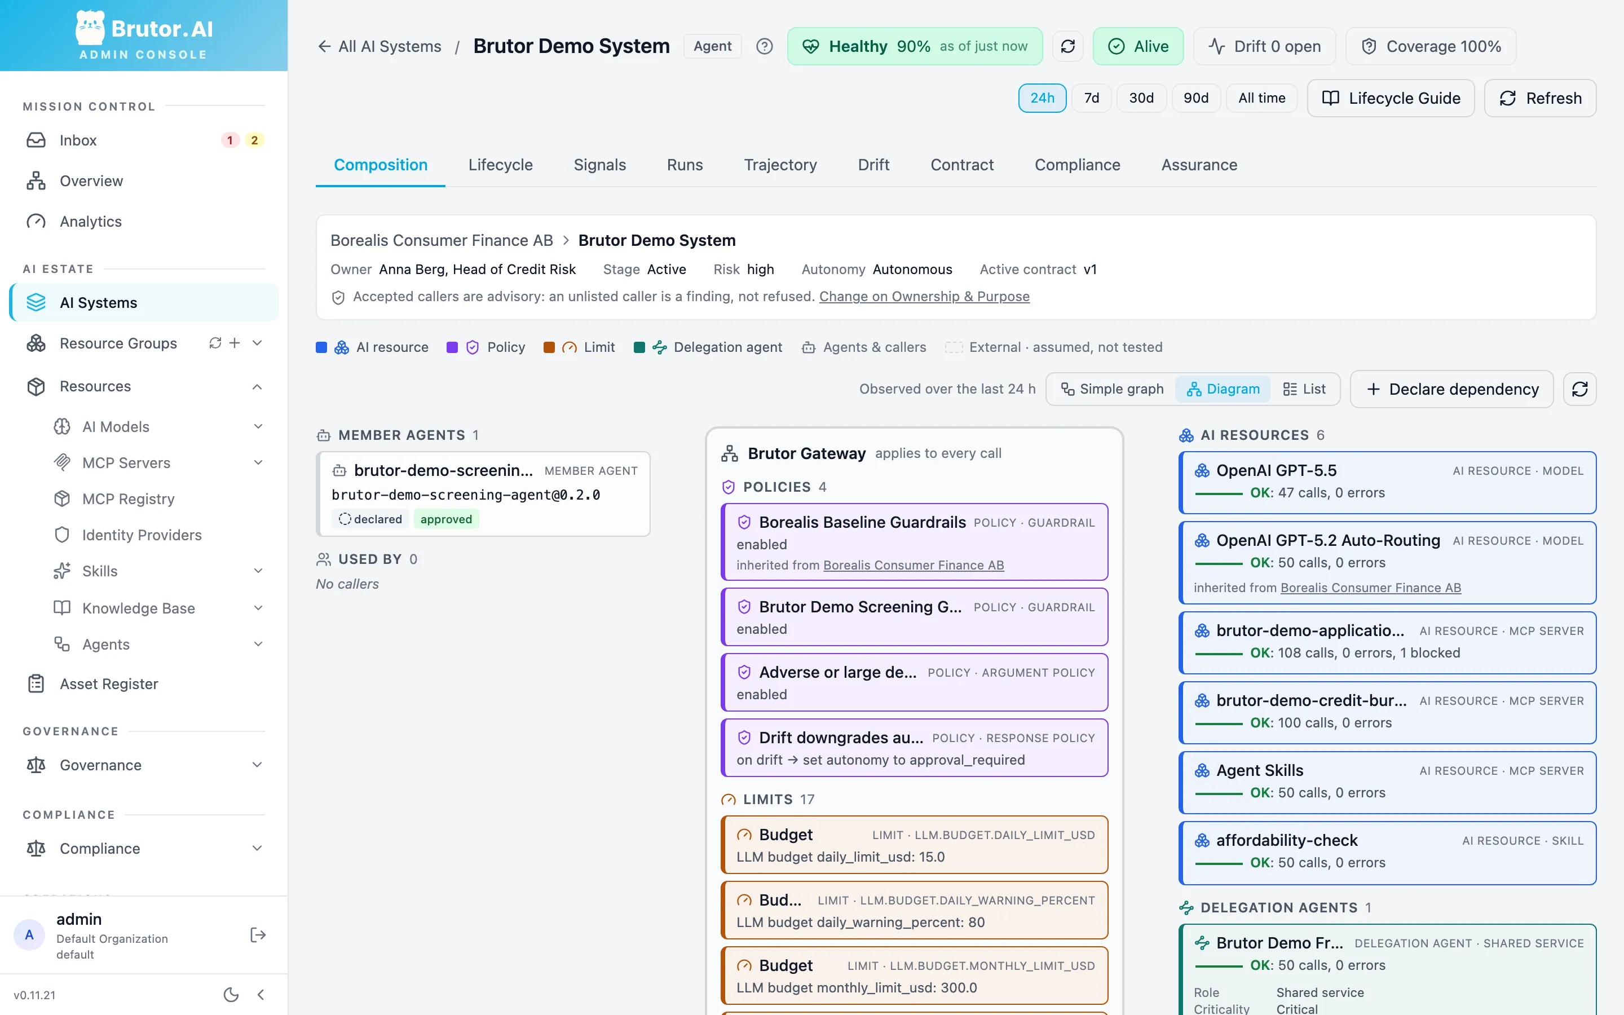The image size is (1624, 1015).
Task: Click the back arrow to All AI Systems
Action: coord(324,46)
